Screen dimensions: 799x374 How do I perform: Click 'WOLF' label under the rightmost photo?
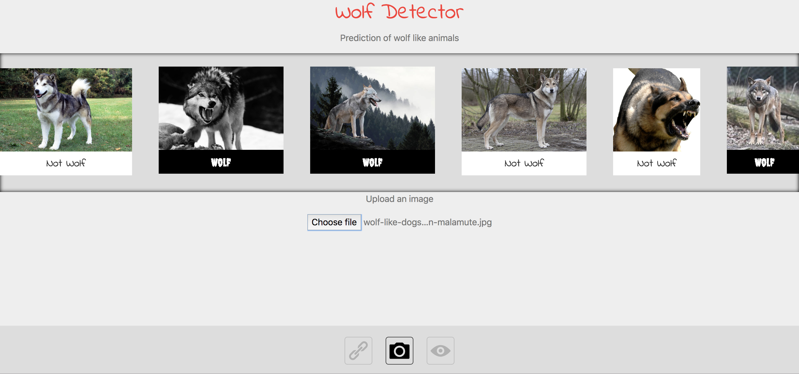pyautogui.click(x=764, y=162)
